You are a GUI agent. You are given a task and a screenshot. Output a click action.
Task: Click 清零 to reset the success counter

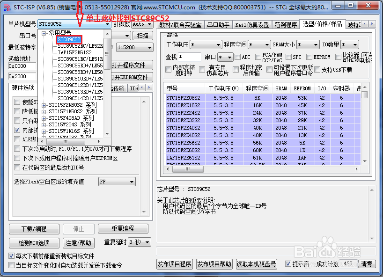367,264
